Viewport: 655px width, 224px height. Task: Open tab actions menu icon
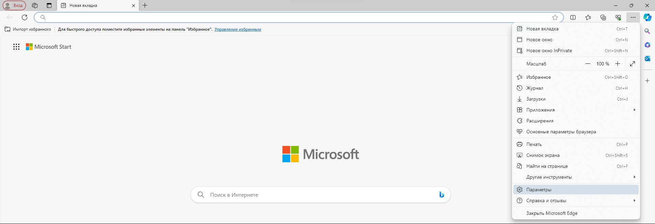[x=49, y=5]
